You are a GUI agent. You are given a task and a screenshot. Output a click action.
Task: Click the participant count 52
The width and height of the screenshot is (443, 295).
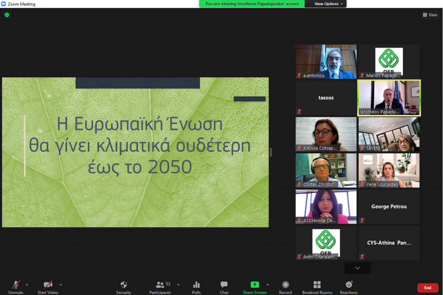click(x=168, y=284)
